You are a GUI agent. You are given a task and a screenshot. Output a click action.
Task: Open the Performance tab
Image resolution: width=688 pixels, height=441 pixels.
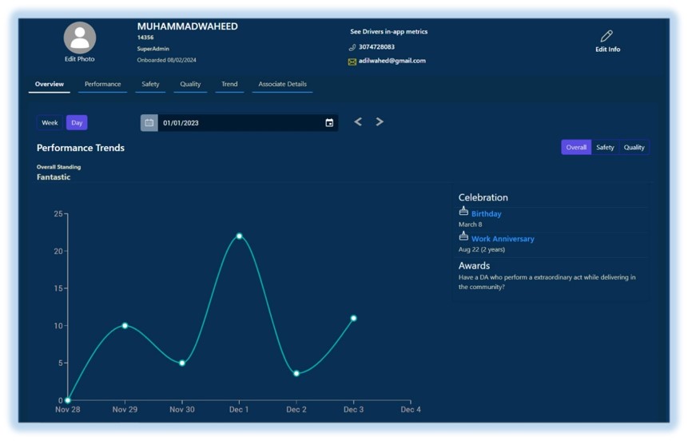pyautogui.click(x=102, y=84)
